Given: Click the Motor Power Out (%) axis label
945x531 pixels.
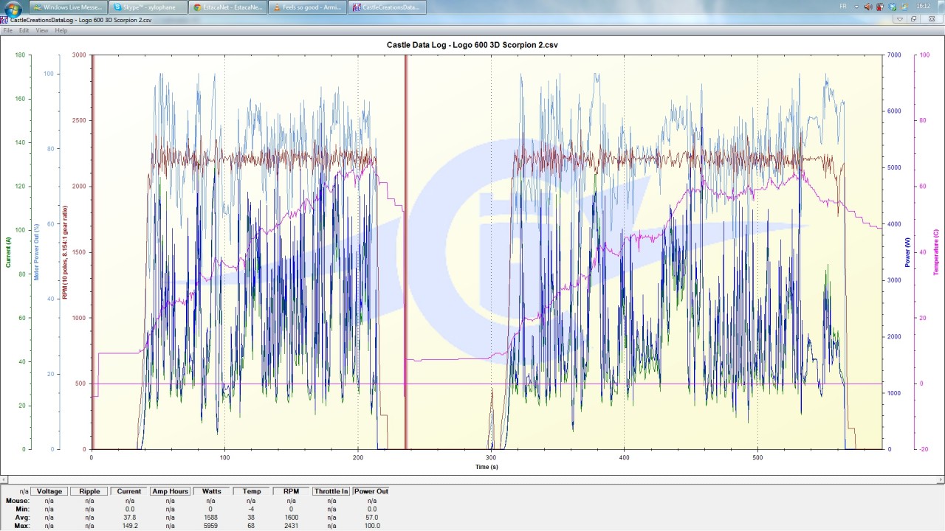Looking at the screenshot, I should [36, 251].
